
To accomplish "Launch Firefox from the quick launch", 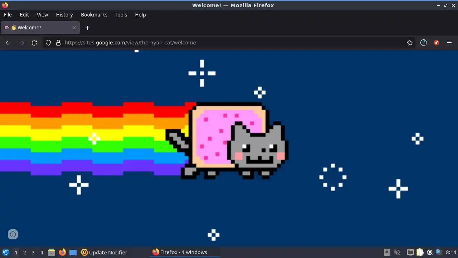I will point(62,252).
